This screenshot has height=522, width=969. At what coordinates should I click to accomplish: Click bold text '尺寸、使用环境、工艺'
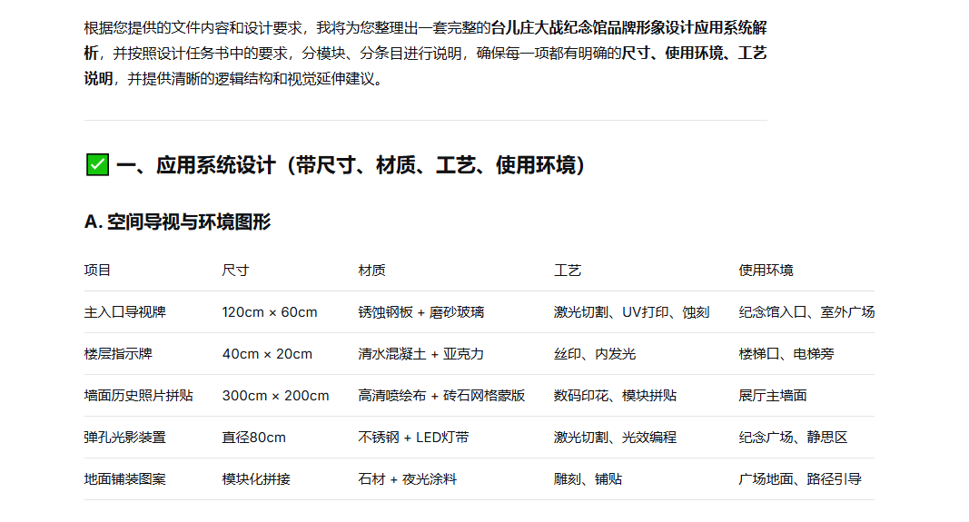coord(694,54)
